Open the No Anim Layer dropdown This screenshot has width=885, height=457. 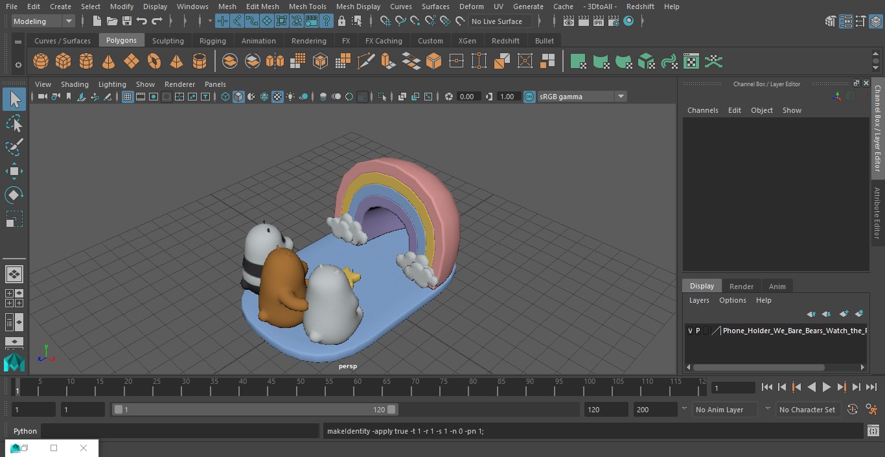pos(724,410)
